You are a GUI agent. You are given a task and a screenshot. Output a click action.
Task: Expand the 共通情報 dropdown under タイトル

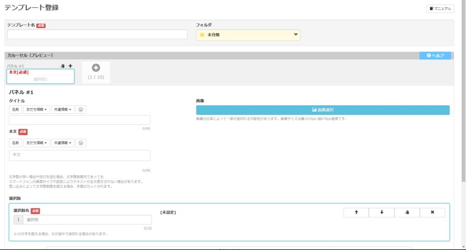tap(63, 109)
